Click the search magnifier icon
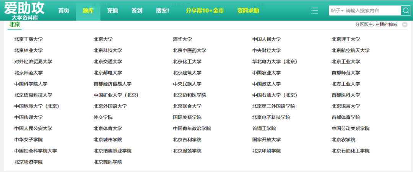413x172 pixels. (x=405, y=11)
